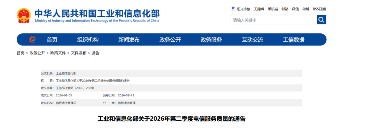This screenshot has width=375, height=136.
Task: Click the magnifier search button
Action: [x=322, y=20]
